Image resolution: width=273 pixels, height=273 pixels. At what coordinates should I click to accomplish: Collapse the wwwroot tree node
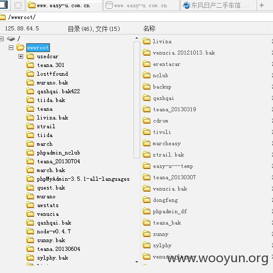(11, 47)
